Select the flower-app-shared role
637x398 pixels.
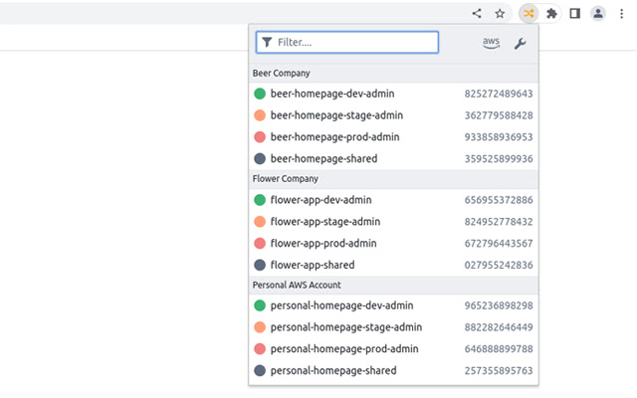coord(394,265)
